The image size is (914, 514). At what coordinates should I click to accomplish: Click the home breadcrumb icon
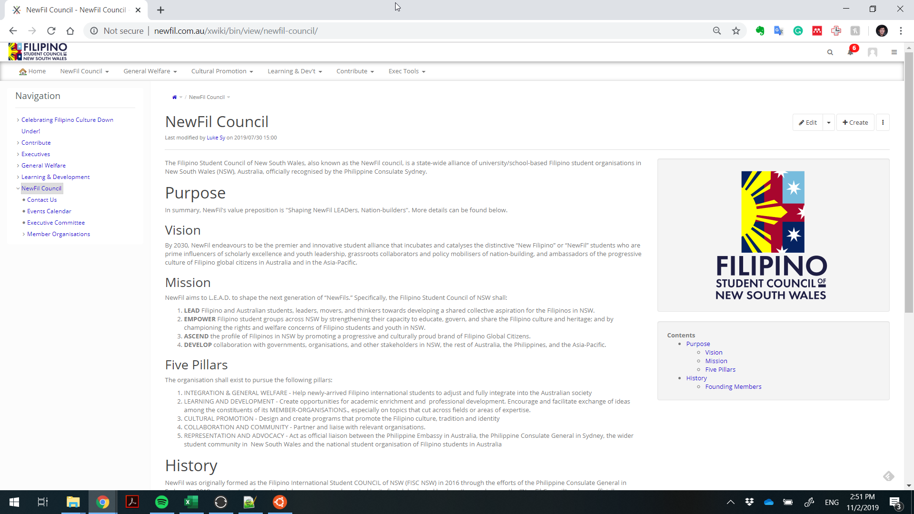pos(174,97)
